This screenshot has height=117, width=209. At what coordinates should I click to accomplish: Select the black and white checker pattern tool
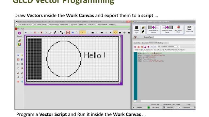61,32
